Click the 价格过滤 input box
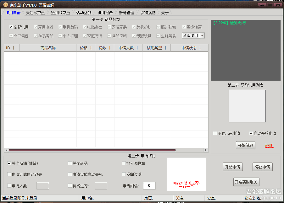 point(101,186)
